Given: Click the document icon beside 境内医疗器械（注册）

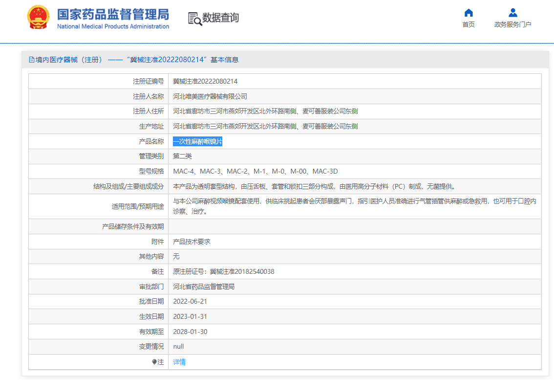Looking at the screenshot, I should (x=32, y=59).
